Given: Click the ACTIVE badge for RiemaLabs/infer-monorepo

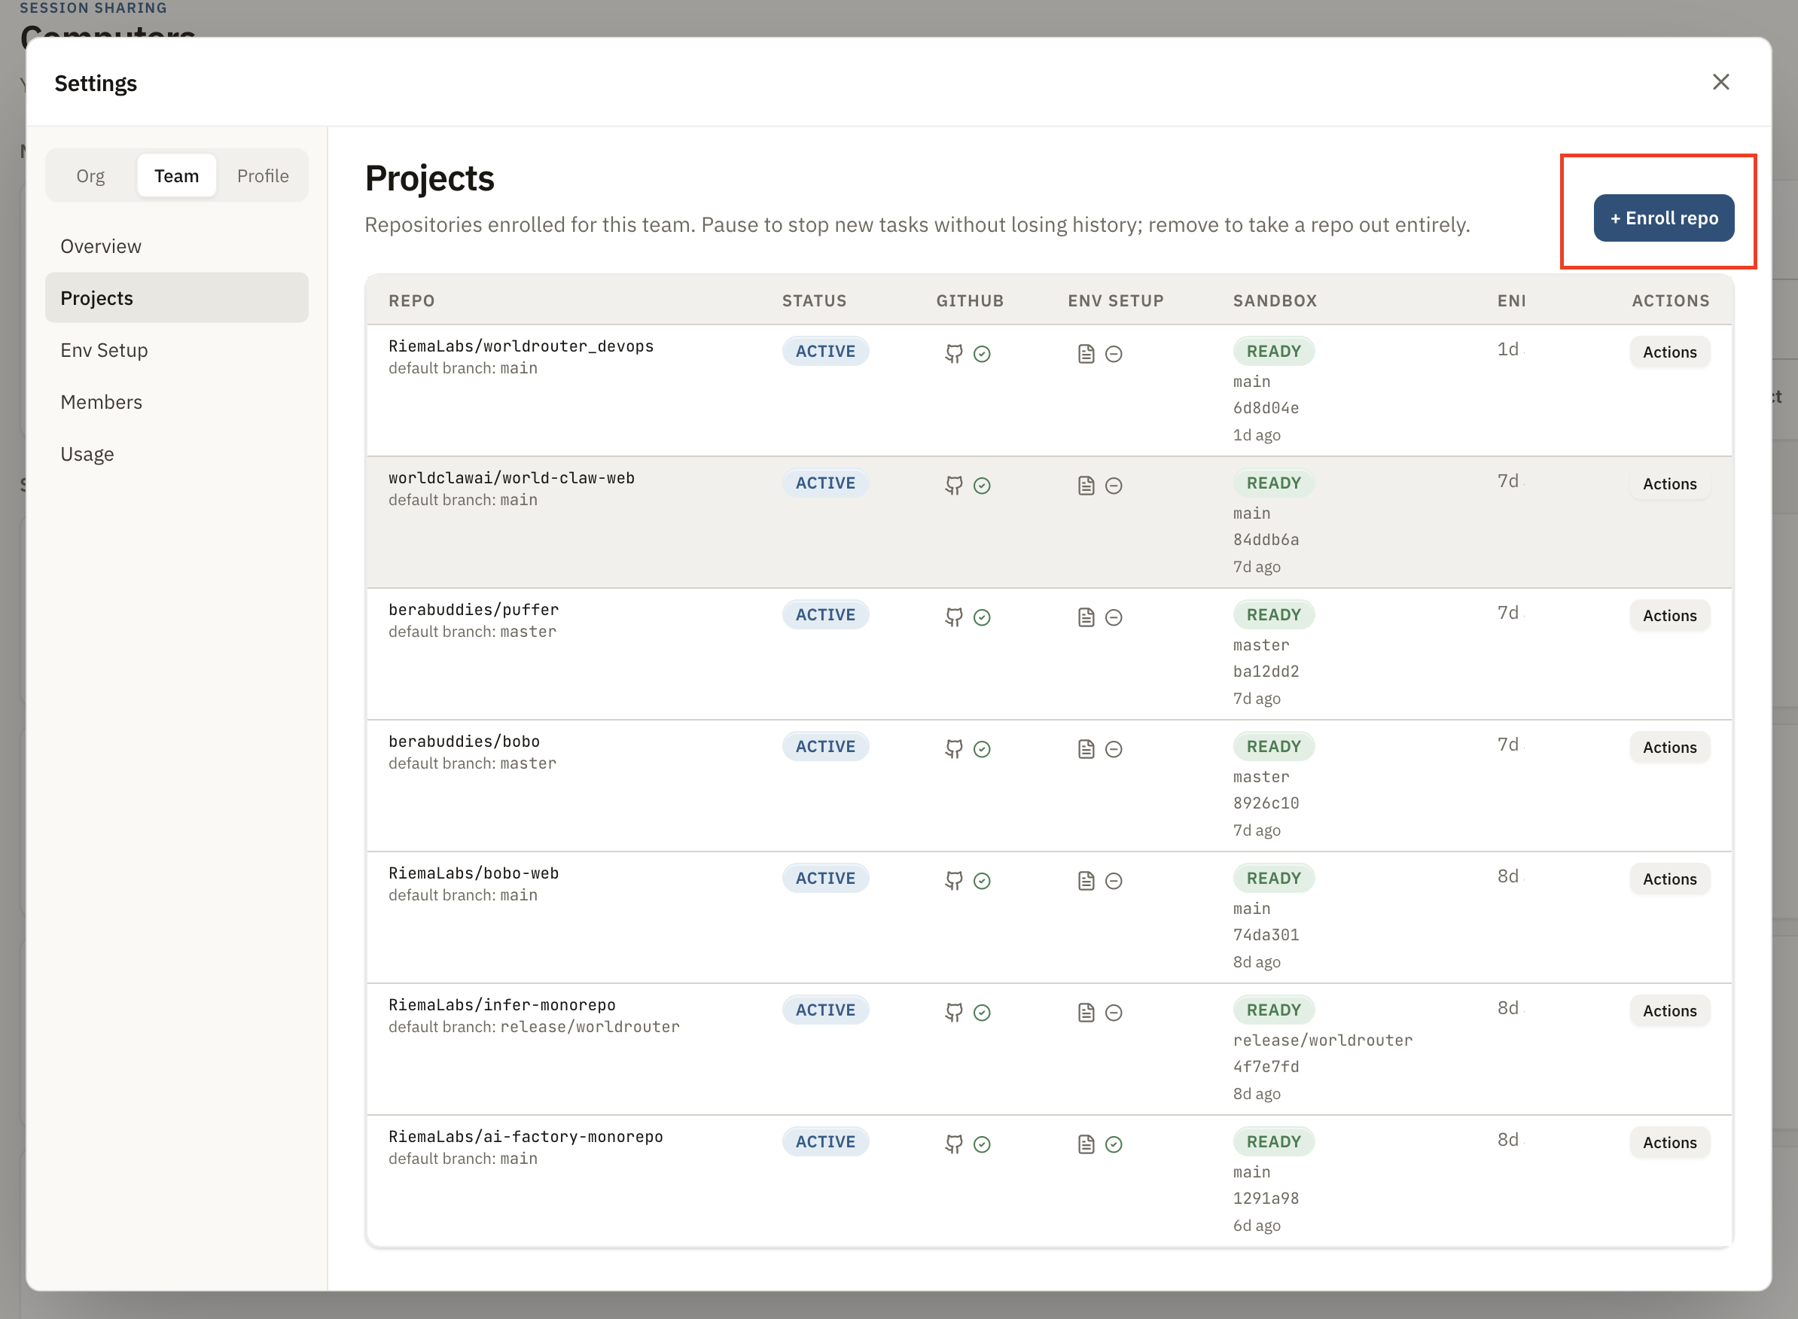Looking at the screenshot, I should 825,1010.
